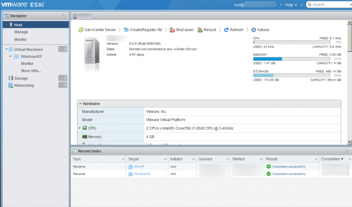352x207 pixels.
Task: Collapse the WindowsXP tree node
Action: [x=10, y=56]
